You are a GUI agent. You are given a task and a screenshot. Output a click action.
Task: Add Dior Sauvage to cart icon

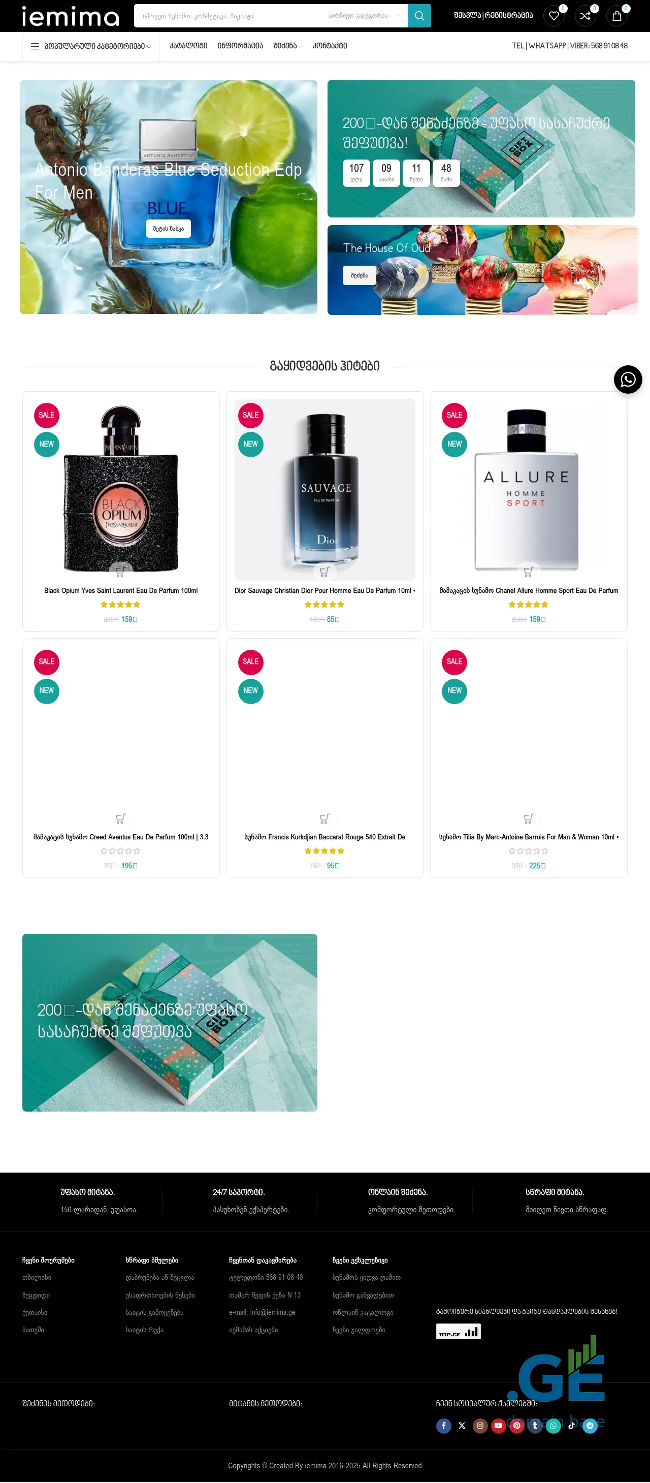point(324,572)
